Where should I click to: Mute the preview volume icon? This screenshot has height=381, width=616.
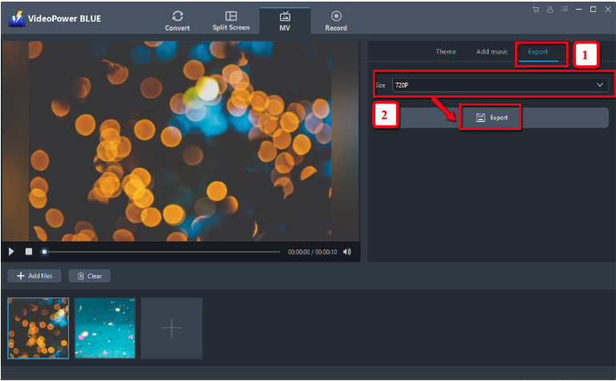click(x=346, y=252)
